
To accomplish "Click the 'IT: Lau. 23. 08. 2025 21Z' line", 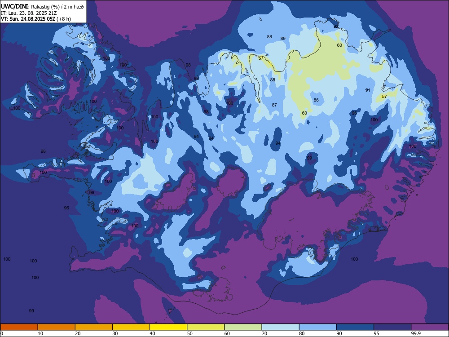I will 29,13.
